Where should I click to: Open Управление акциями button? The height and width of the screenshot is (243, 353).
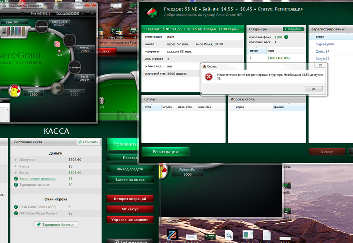pos(130,220)
